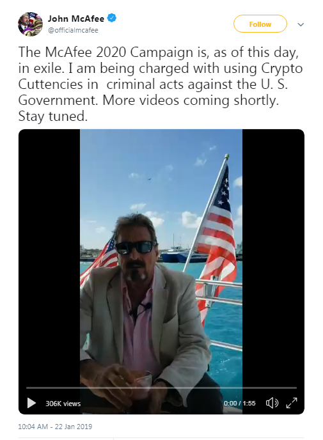Viewport: 323px width, 440px height.
Task: Click the 0:00 / 1:55 time display
Action: (240, 404)
